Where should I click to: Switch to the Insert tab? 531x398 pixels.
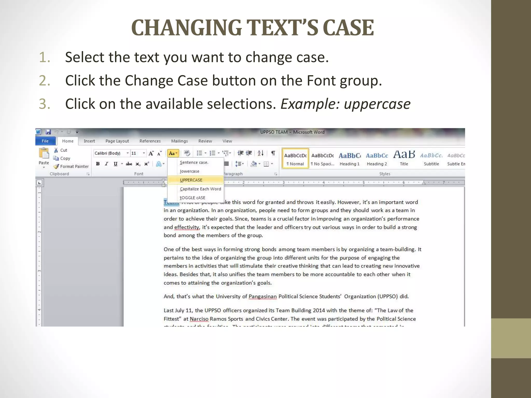click(x=89, y=141)
